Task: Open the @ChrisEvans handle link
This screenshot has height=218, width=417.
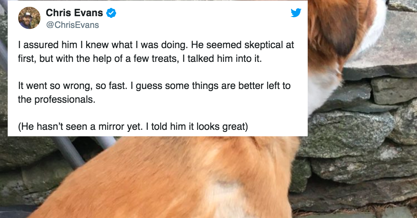Action: pyautogui.click(x=72, y=25)
